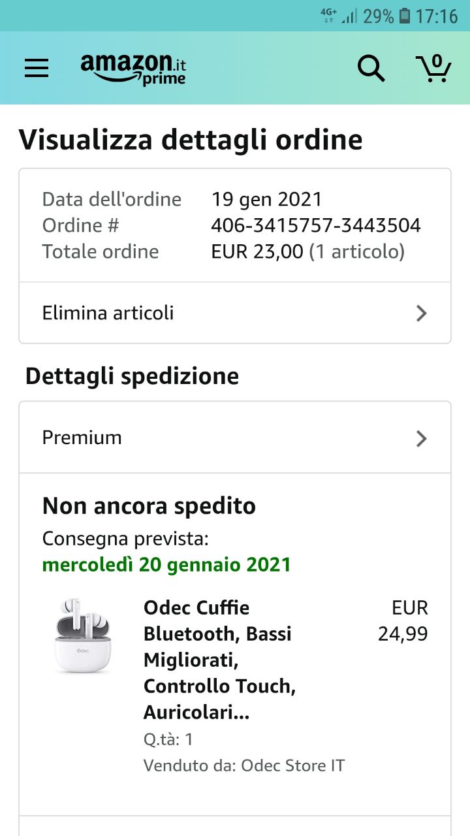Expand the Elimina articoli chevron

coord(422,313)
